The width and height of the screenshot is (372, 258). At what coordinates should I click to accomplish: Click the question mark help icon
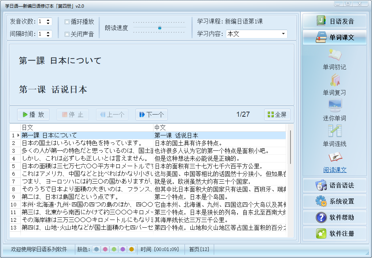tap(321, 217)
